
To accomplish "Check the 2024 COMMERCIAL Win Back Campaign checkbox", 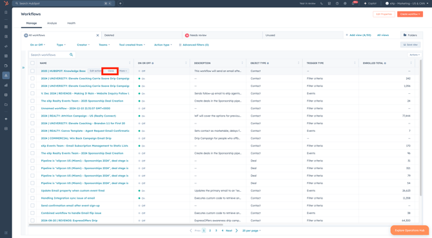I will [x=32, y=138].
